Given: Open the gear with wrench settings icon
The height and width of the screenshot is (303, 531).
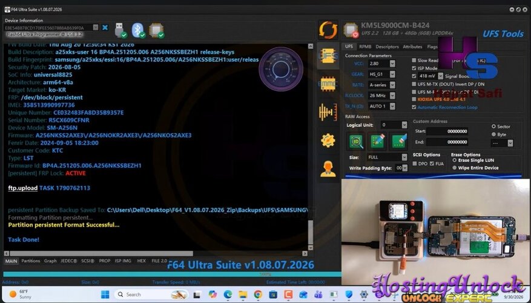Looking at the screenshot, I should 328,140.
